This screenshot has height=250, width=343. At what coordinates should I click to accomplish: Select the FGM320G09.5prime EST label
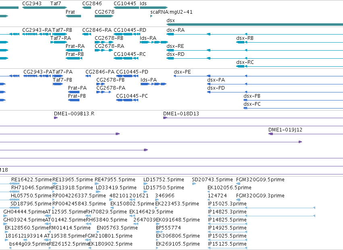click(260, 180)
